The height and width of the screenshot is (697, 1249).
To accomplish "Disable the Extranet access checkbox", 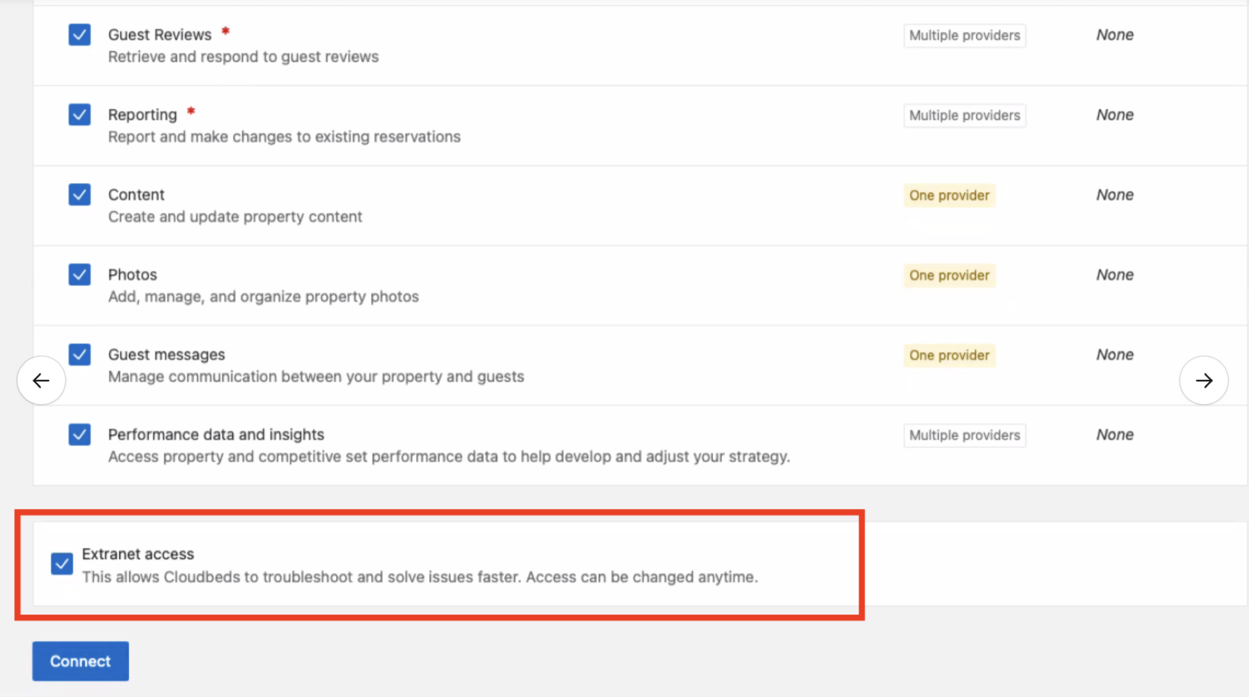I will (62, 564).
